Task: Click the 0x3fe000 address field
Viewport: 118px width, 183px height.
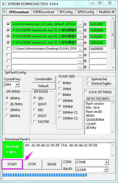Action: pyautogui.click(x=98, y=37)
